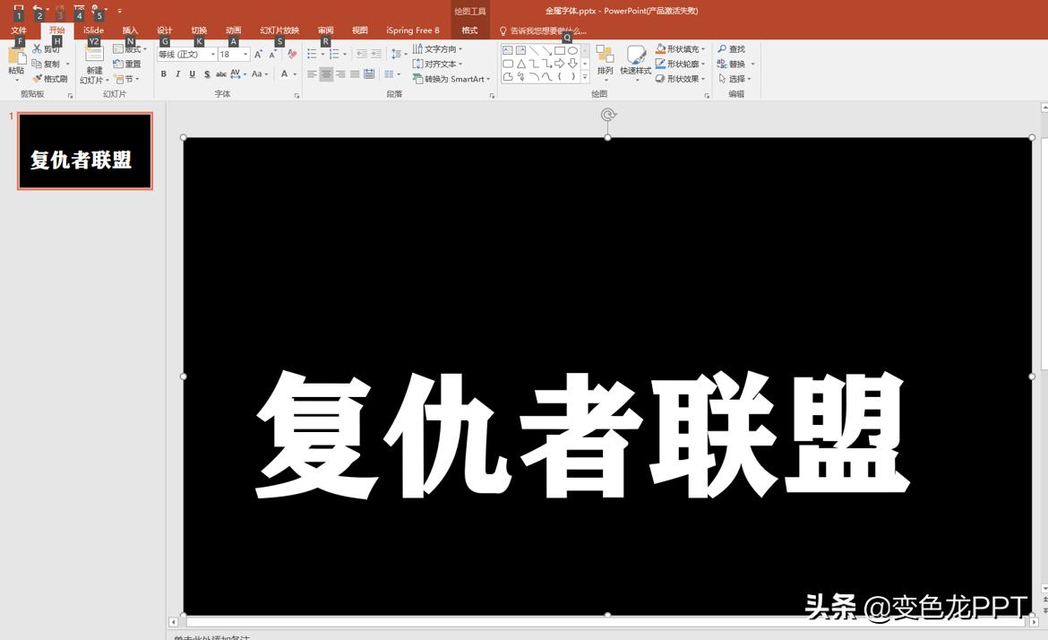Screen dimensions: 1048x640
Task: Open the iSpring Free 8 tab
Action: point(412,30)
